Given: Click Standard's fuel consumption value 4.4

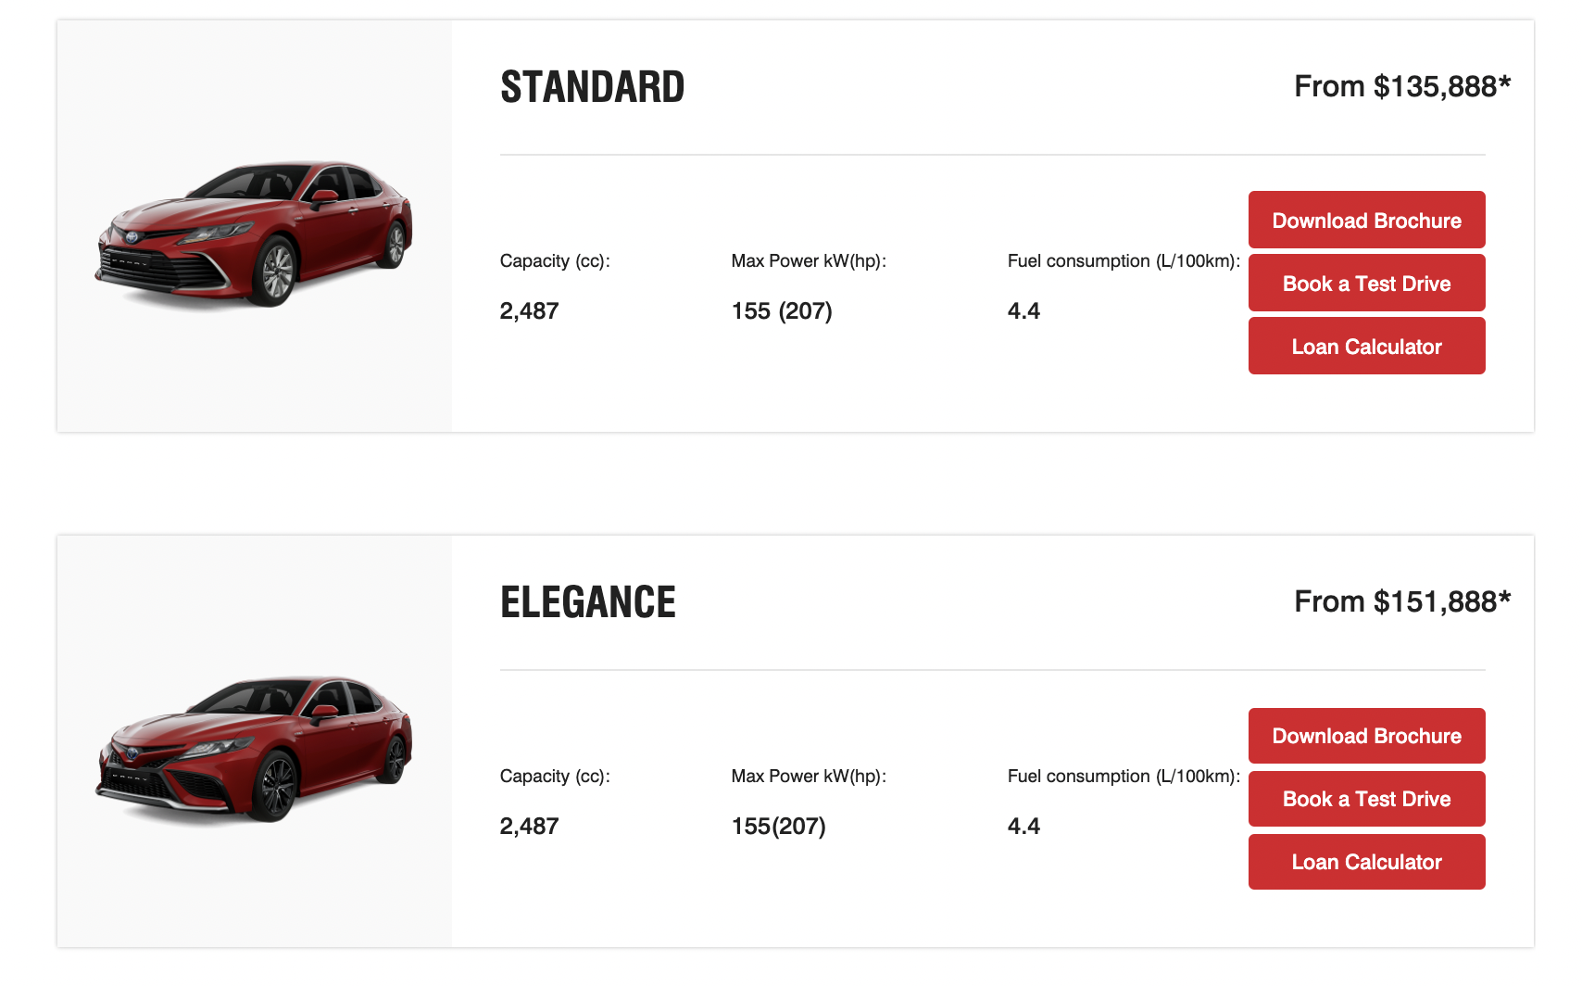Looking at the screenshot, I should point(1023,311).
